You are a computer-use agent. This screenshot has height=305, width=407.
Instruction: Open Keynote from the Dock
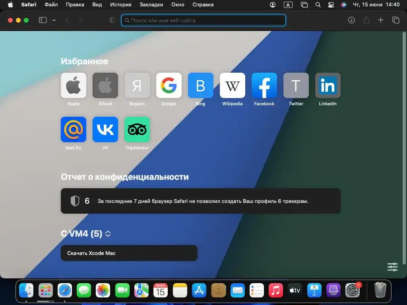(x=314, y=290)
